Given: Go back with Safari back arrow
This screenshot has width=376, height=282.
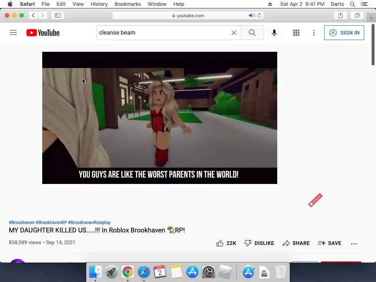Looking at the screenshot, I should click(33, 15).
